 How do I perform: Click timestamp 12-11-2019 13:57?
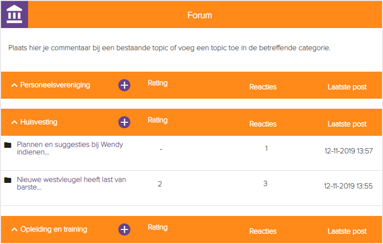(x=348, y=151)
